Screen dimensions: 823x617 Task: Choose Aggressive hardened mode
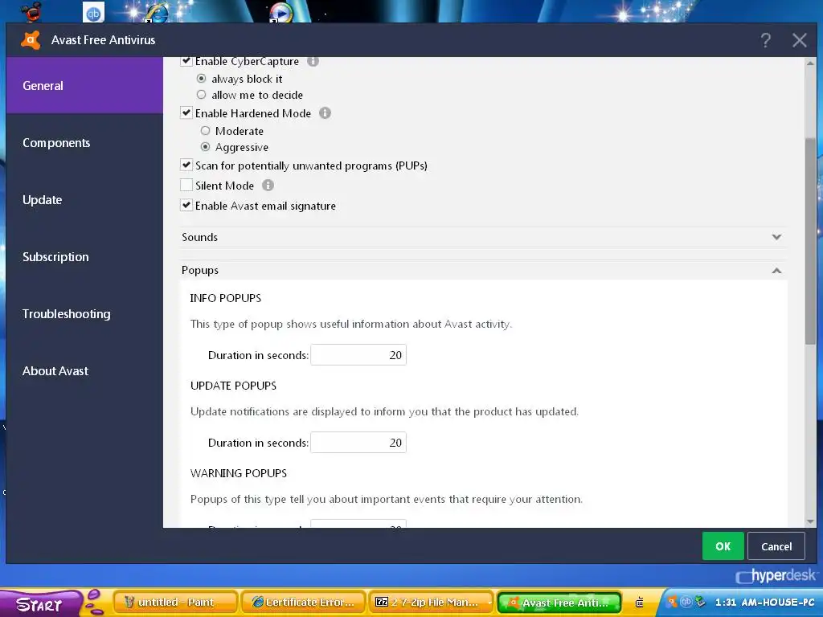[205, 147]
